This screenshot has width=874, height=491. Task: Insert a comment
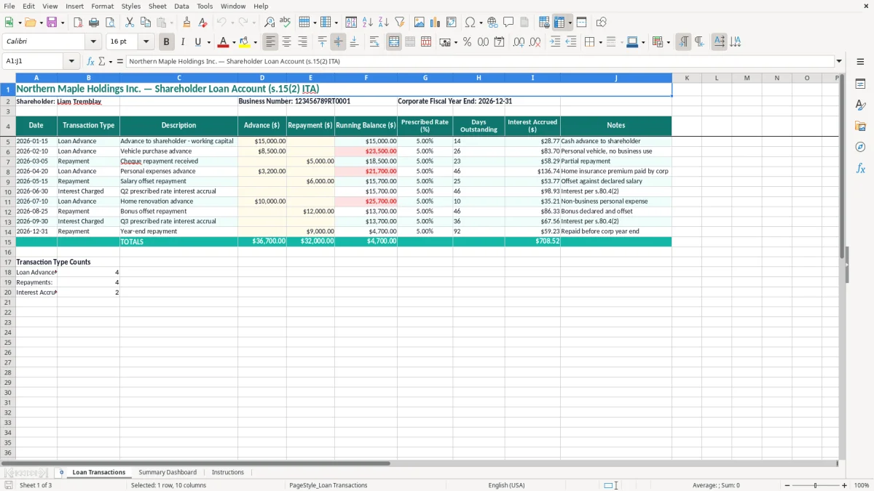(508, 23)
